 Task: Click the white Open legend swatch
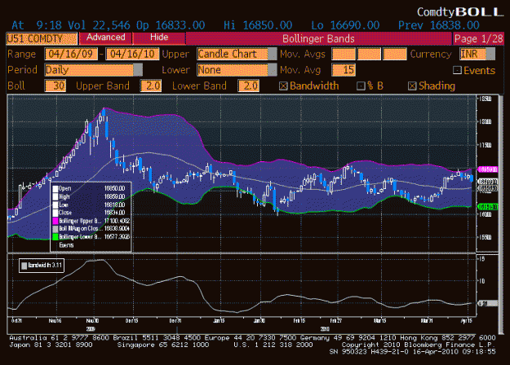(55, 189)
